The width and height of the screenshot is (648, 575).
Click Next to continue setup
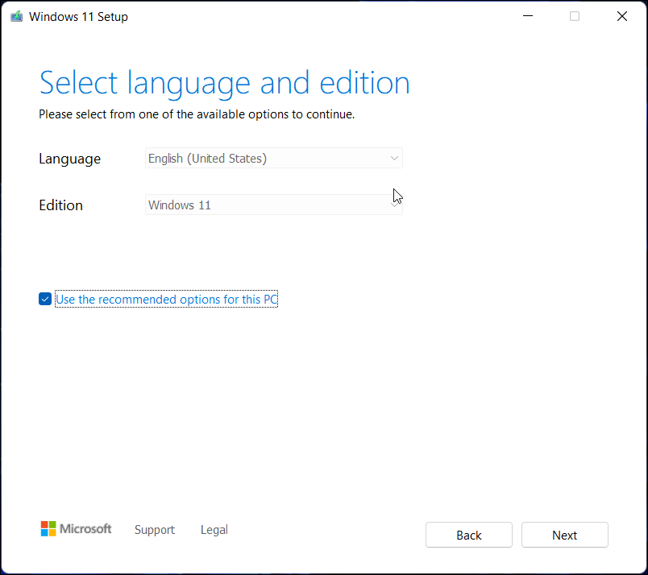pos(564,535)
